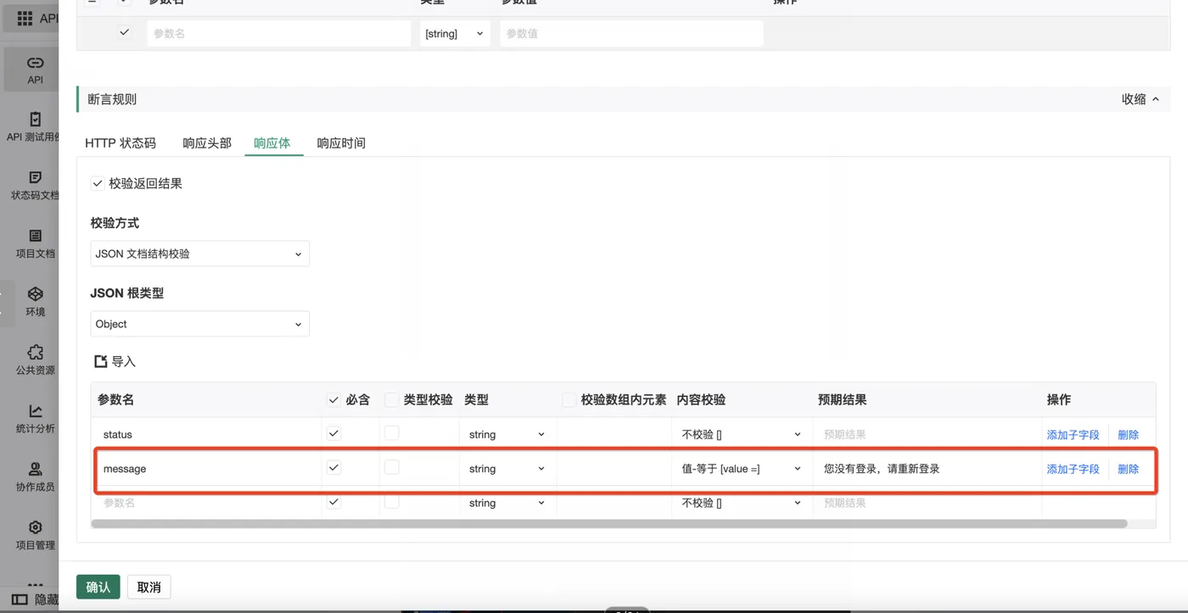
Task: Open the apps grid icon
Action: [25, 18]
